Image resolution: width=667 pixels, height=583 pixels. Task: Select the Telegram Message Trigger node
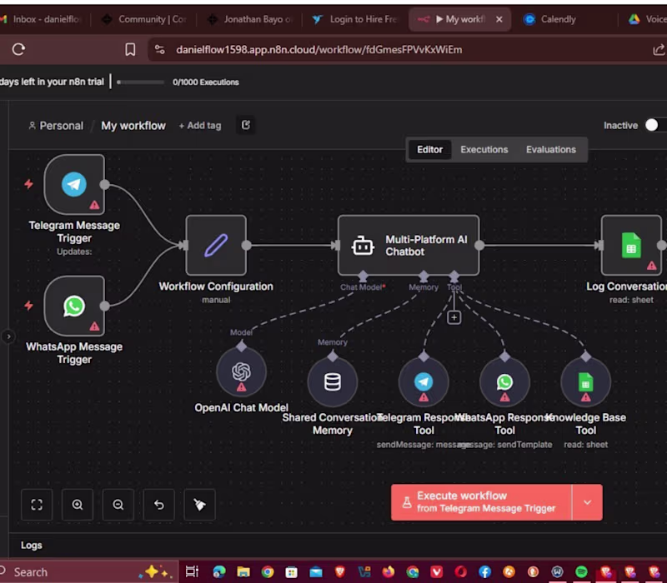74,184
